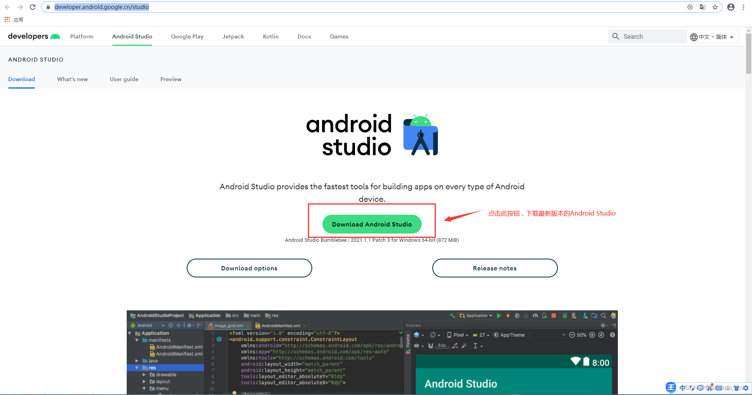Select the Android Studio nav tab
Screen dimensions: 752x395
coord(132,36)
